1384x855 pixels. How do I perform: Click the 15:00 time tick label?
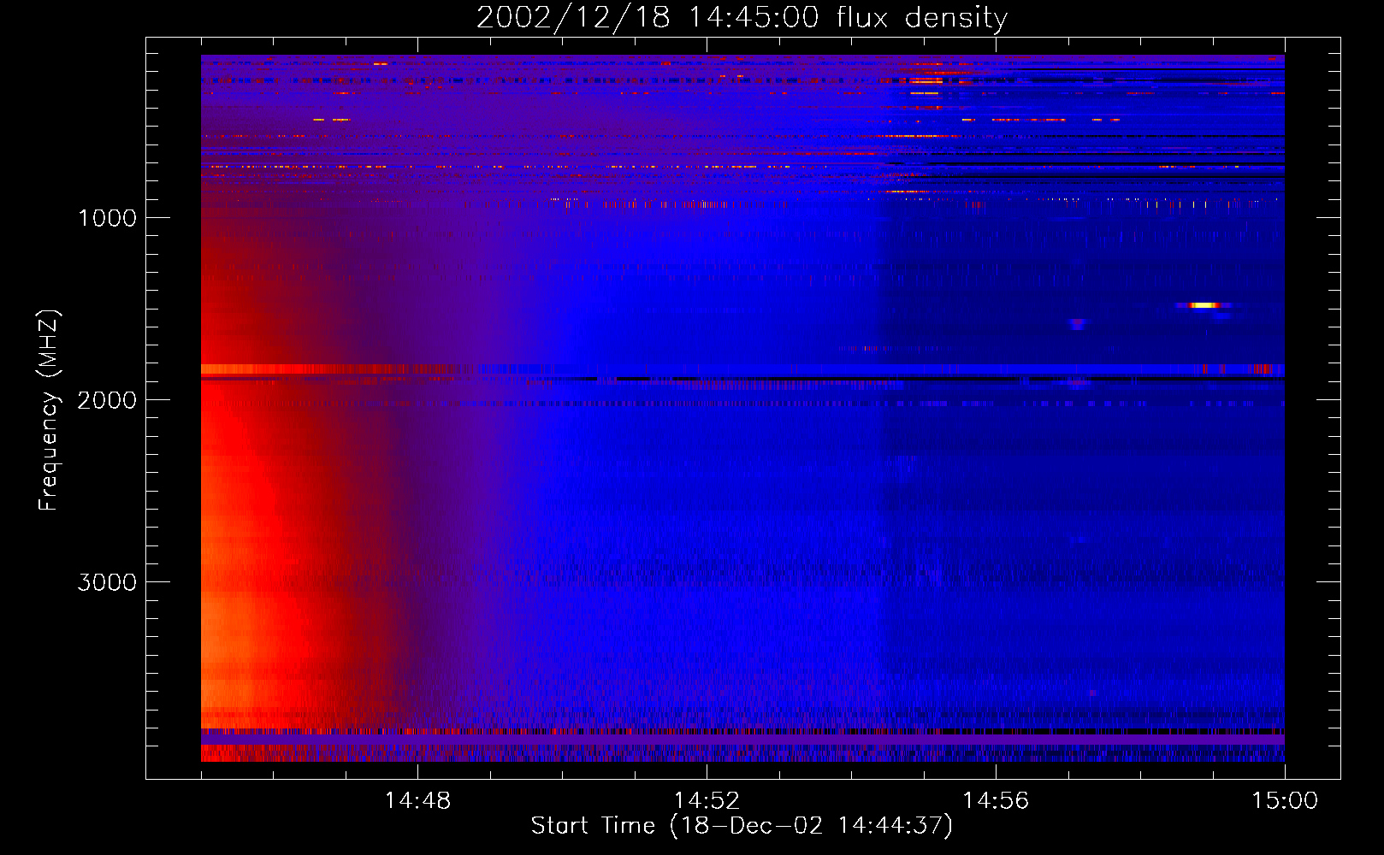(1285, 801)
